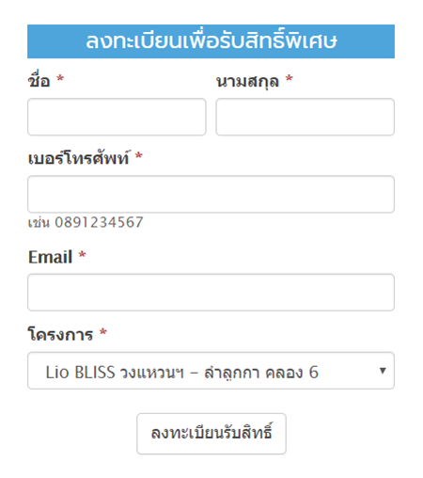The height and width of the screenshot is (478, 423).
Task: Click the Lio BLISS วงแหวนฯ selected option text
Action: pyautogui.click(x=181, y=373)
